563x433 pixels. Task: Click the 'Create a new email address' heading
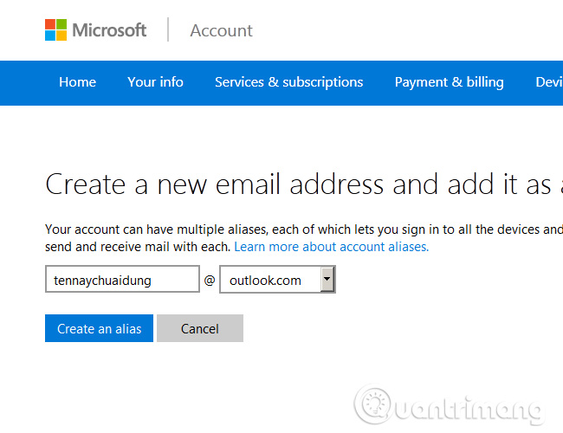304,184
